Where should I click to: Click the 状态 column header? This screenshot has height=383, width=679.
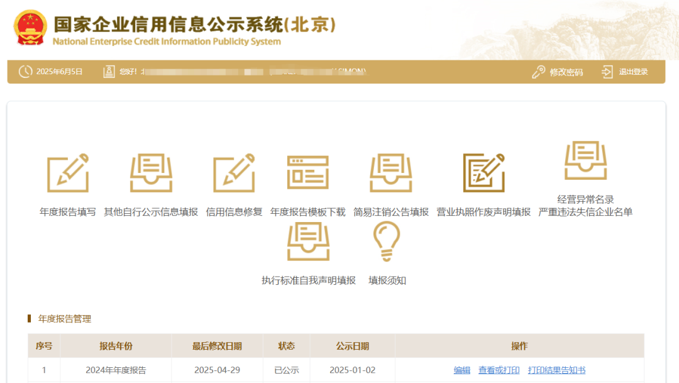point(286,346)
